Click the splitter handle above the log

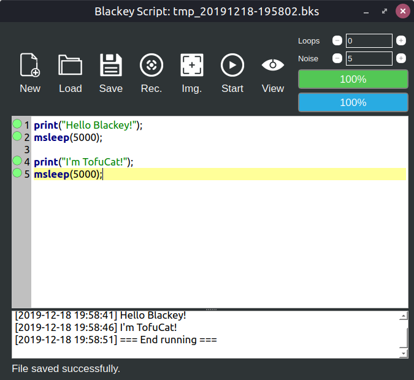click(211, 310)
